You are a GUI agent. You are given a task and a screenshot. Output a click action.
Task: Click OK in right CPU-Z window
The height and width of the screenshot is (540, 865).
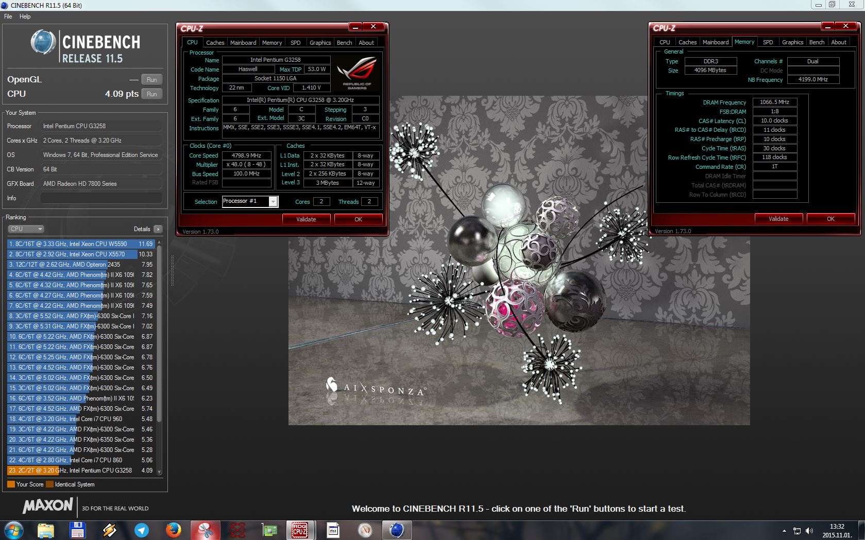click(x=830, y=219)
